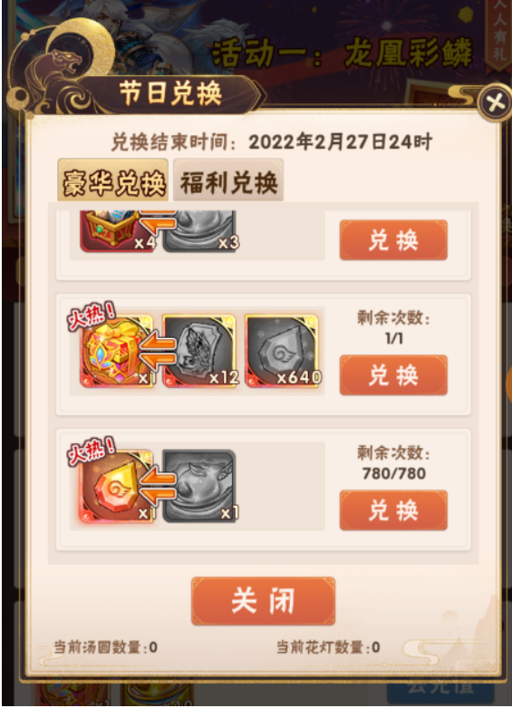Click 兑换 for the orange cloud gem

393,510
